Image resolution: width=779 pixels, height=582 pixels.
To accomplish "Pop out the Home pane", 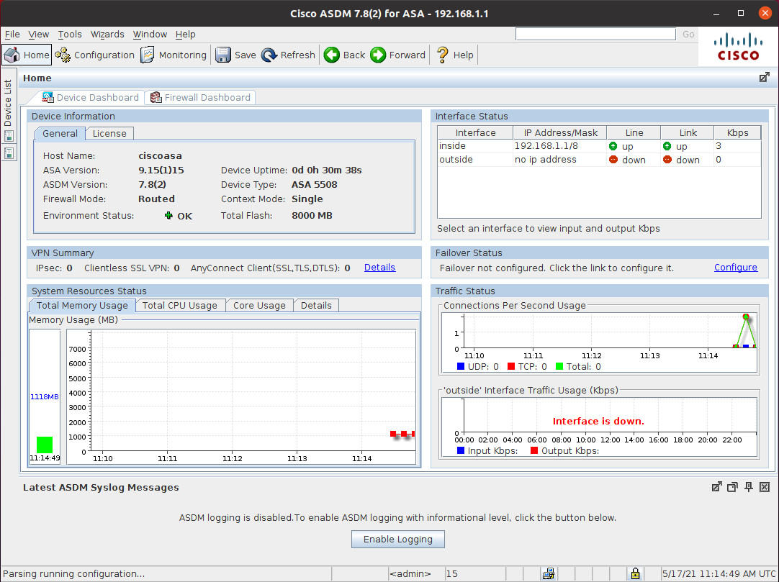I will point(764,78).
